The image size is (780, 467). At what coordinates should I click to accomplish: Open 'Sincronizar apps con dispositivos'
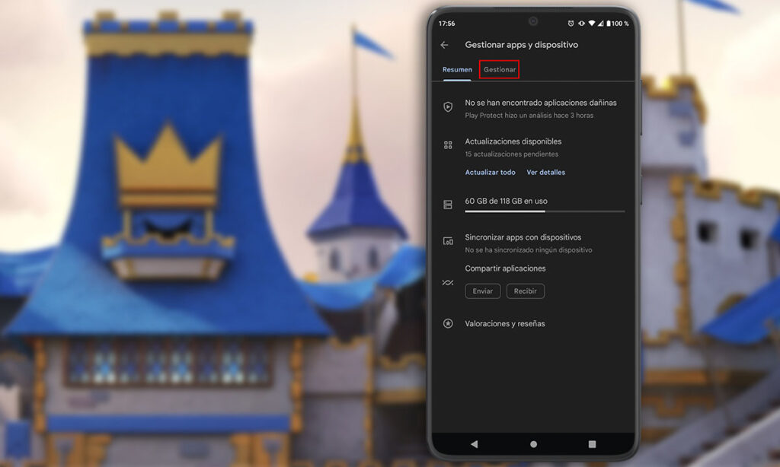click(x=523, y=237)
